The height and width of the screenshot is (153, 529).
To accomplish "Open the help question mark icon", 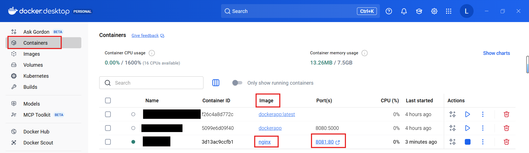I will point(389,11).
